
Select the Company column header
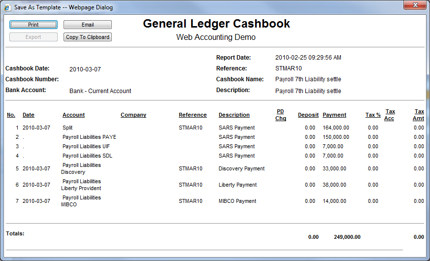click(133, 115)
